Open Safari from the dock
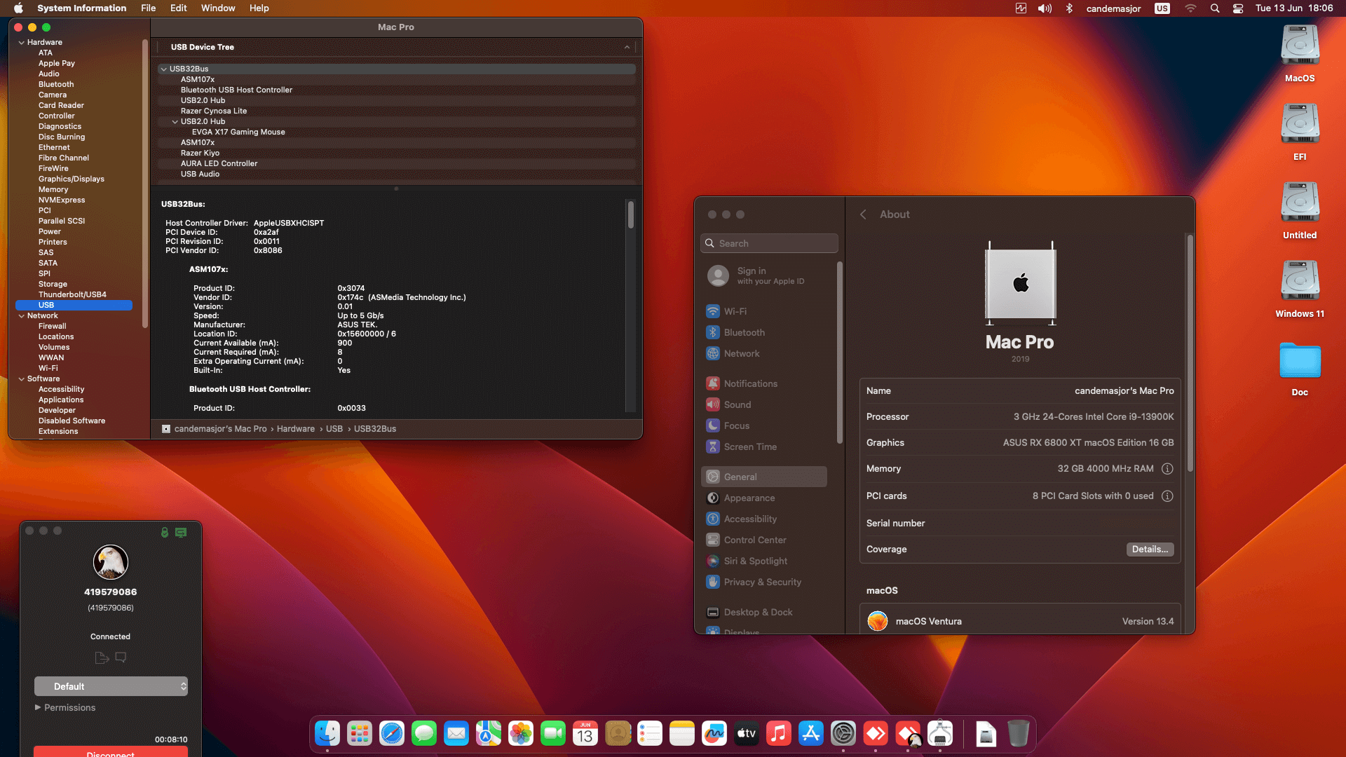Viewport: 1346px width, 757px height. click(x=392, y=734)
